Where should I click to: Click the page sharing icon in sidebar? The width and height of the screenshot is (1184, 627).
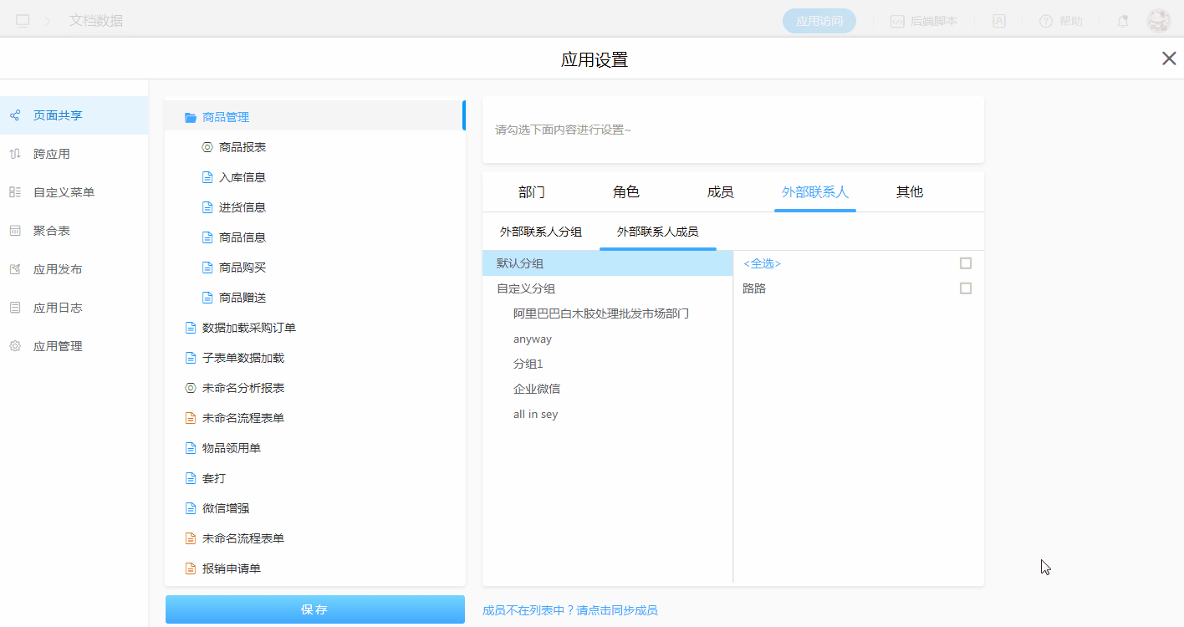15,115
